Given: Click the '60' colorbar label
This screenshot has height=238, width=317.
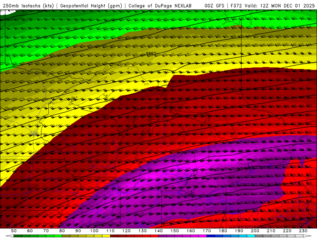Looking at the screenshot, I should pos(30,231).
